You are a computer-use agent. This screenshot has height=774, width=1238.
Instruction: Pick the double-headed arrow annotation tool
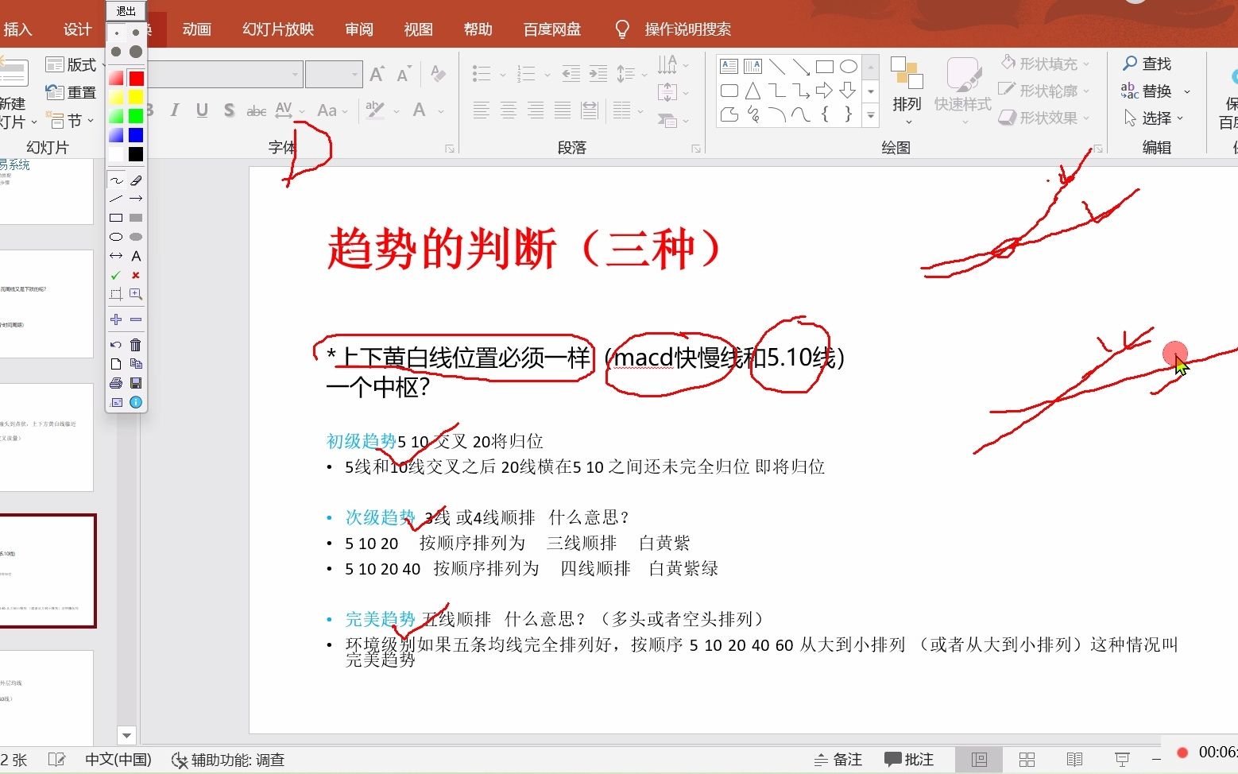point(116,256)
